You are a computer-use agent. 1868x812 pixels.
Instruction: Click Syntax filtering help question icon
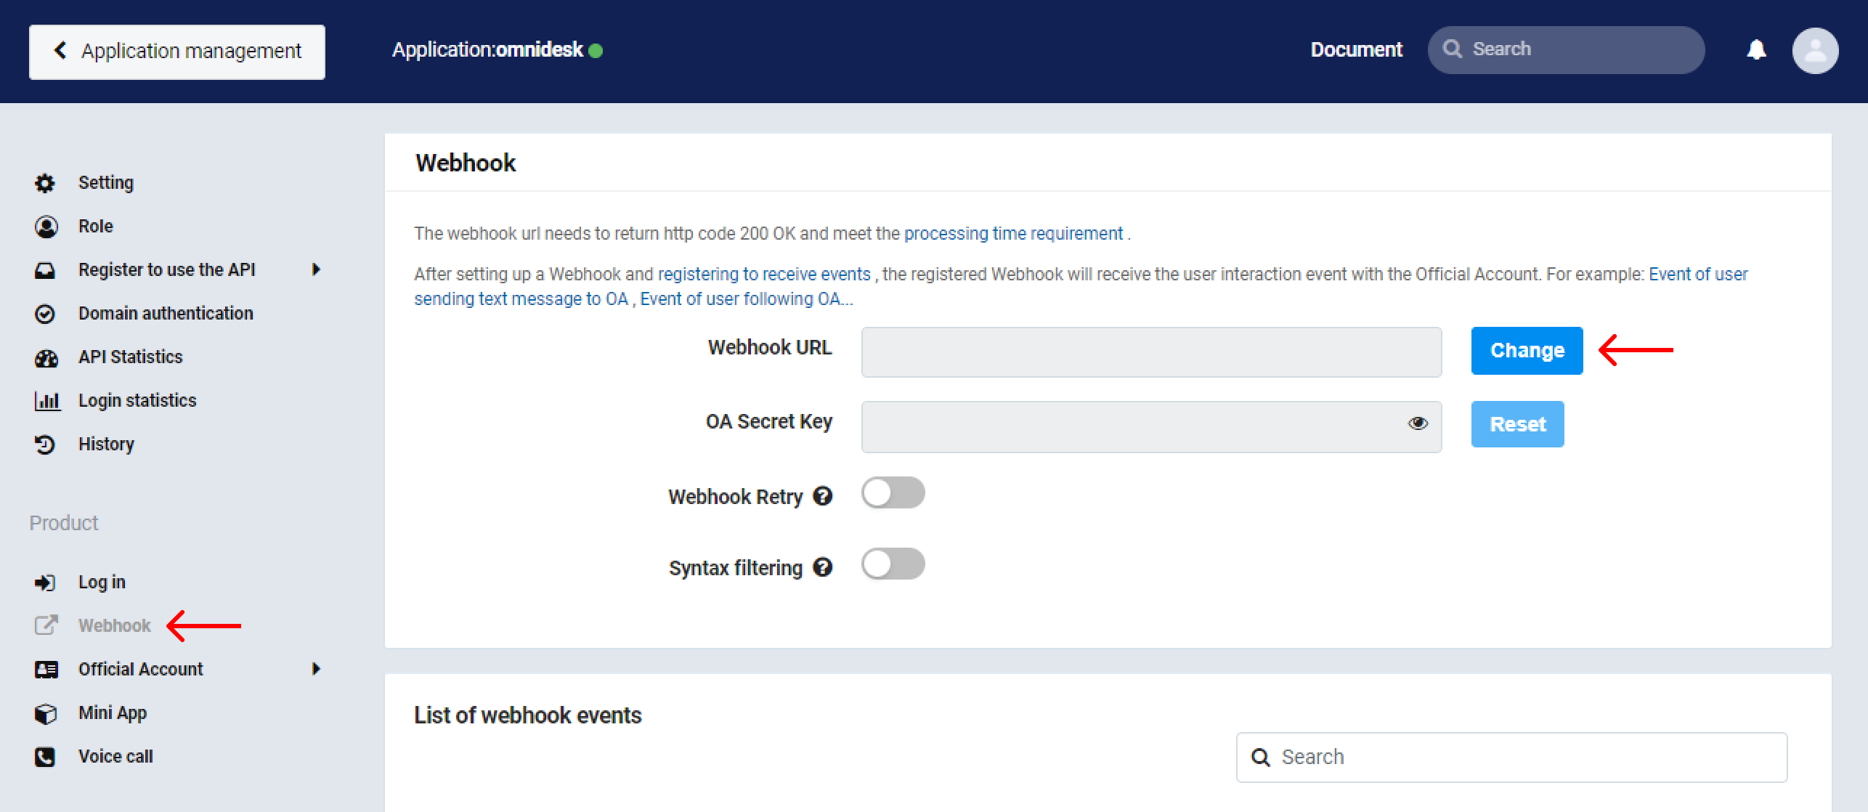pyautogui.click(x=822, y=567)
